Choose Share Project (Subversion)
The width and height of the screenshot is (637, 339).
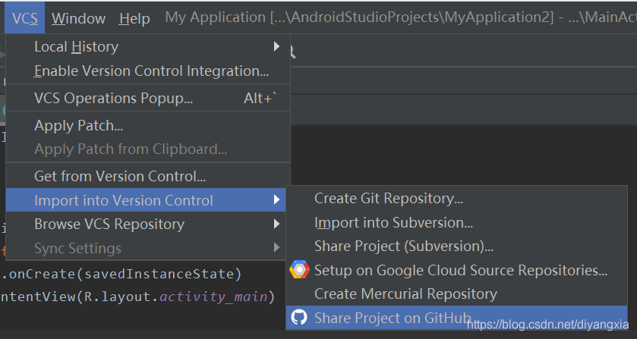456,246
